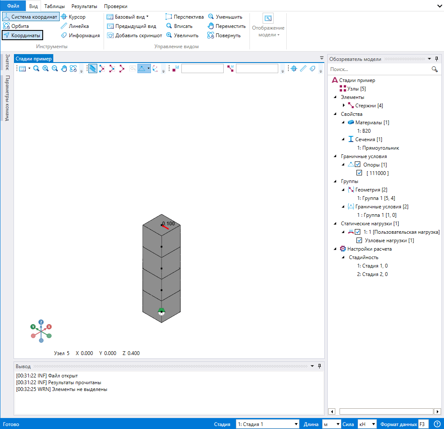Go to previous view (Предыдущий вид)

[x=132, y=26]
